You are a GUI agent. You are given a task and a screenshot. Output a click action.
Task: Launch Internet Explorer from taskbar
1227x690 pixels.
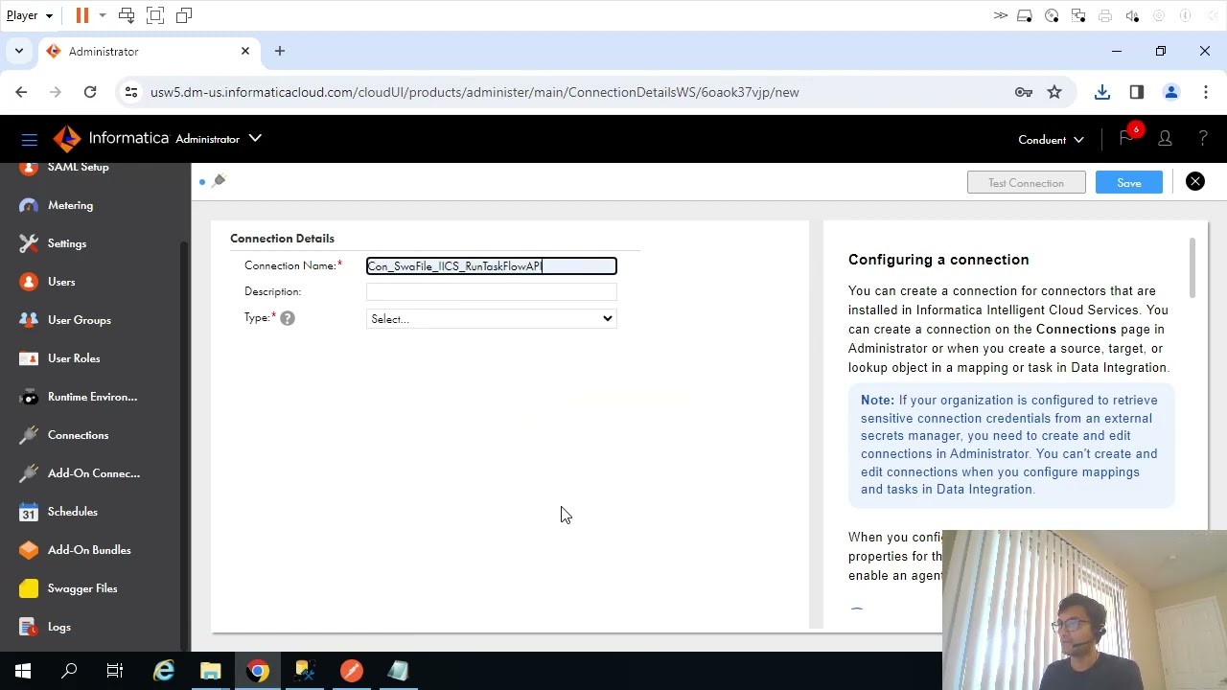(x=164, y=671)
